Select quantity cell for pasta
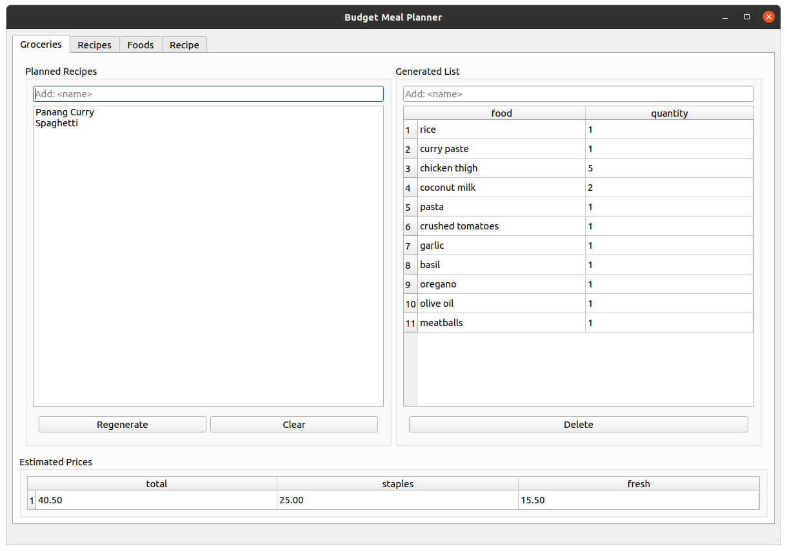 (x=669, y=207)
